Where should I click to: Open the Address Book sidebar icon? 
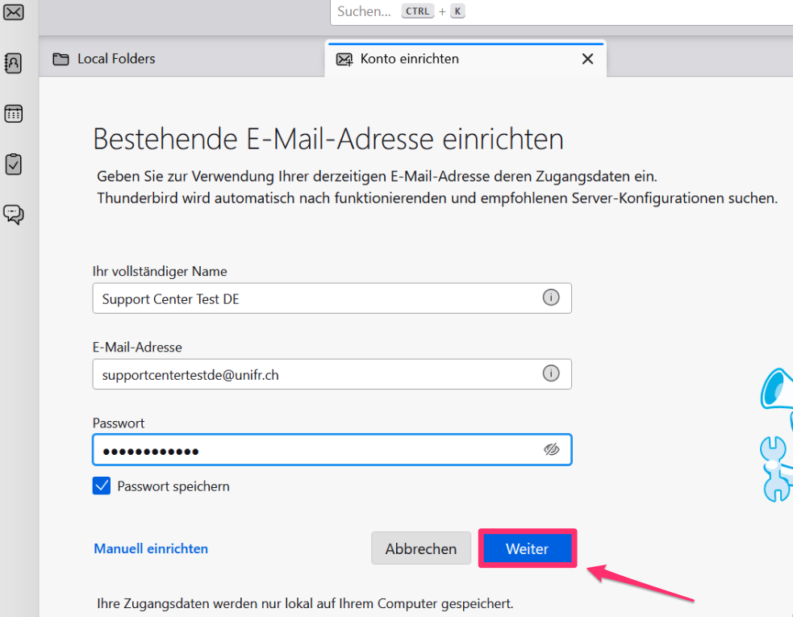[x=14, y=63]
